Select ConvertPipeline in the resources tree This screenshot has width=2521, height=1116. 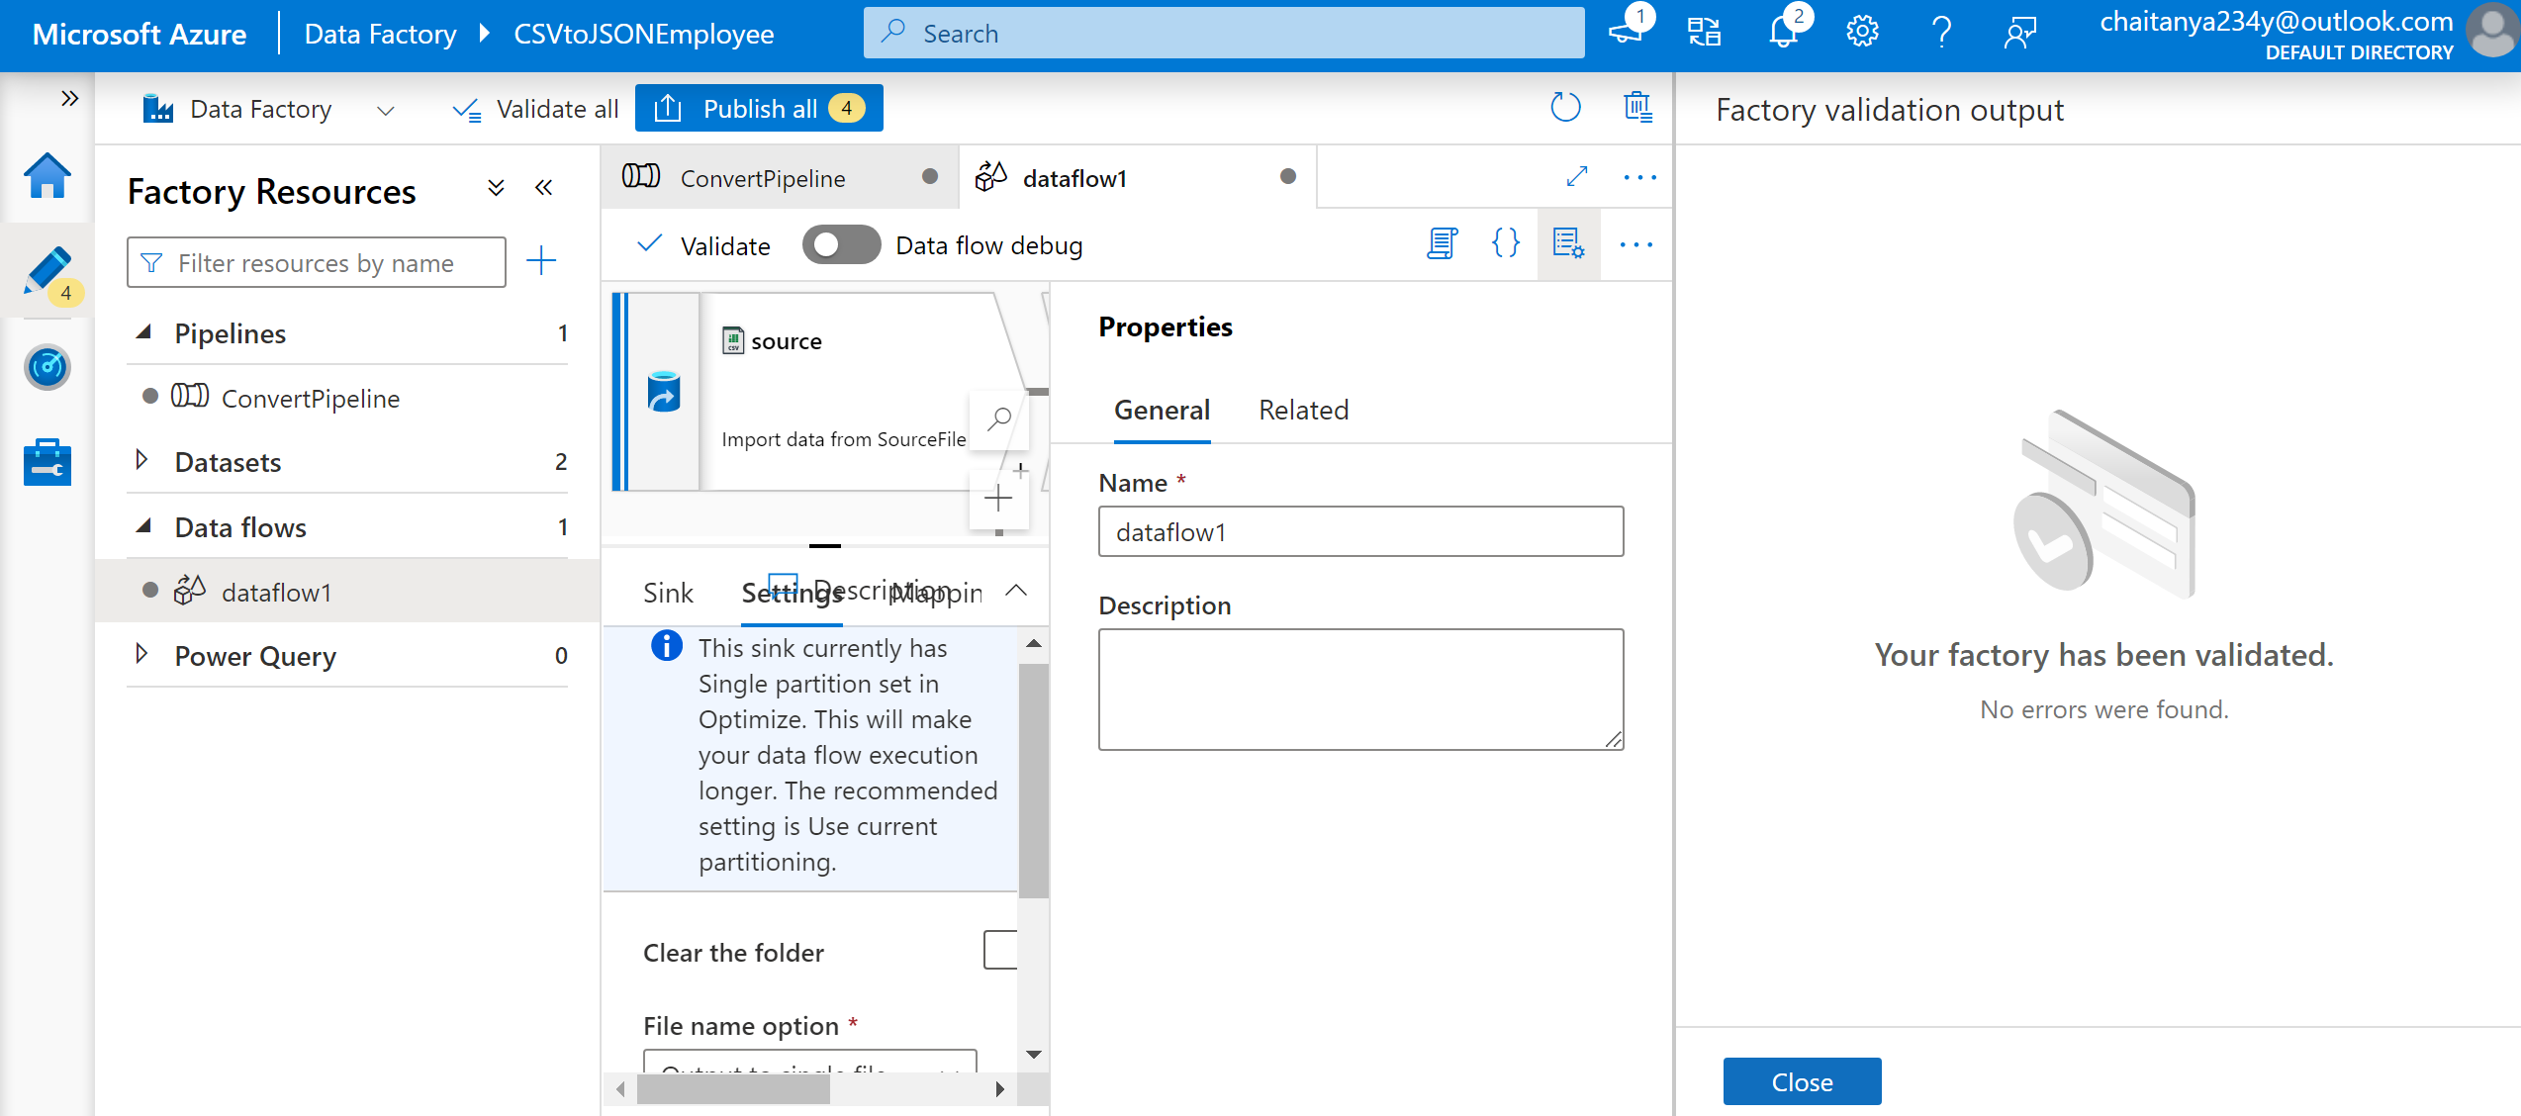tap(311, 398)
